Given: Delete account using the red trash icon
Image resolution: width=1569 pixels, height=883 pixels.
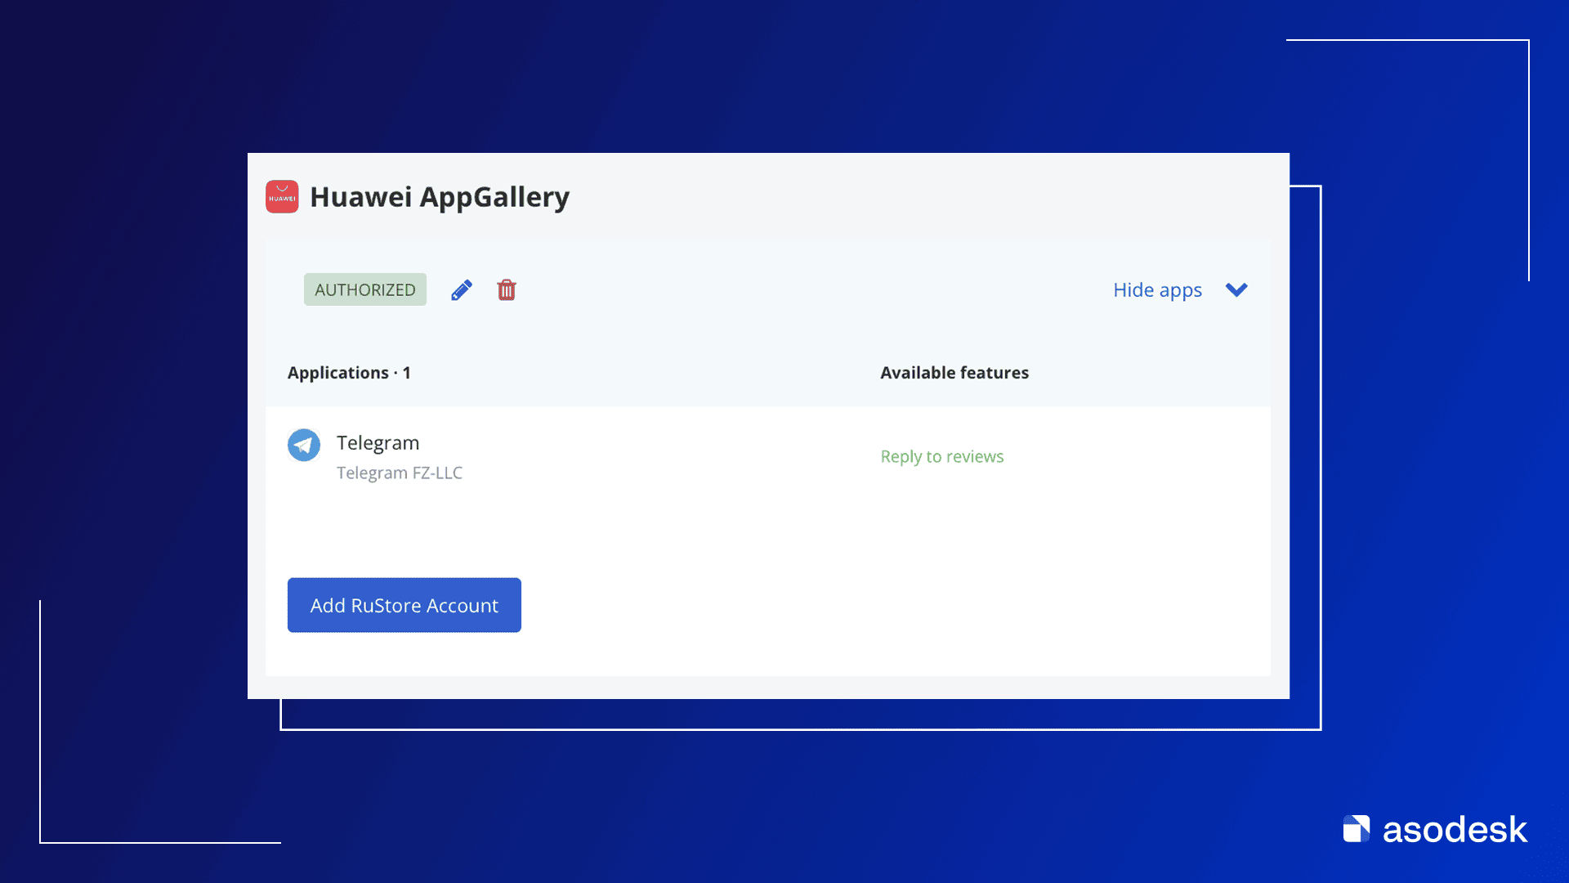Looking at the screenshot, I should point(507,290).
